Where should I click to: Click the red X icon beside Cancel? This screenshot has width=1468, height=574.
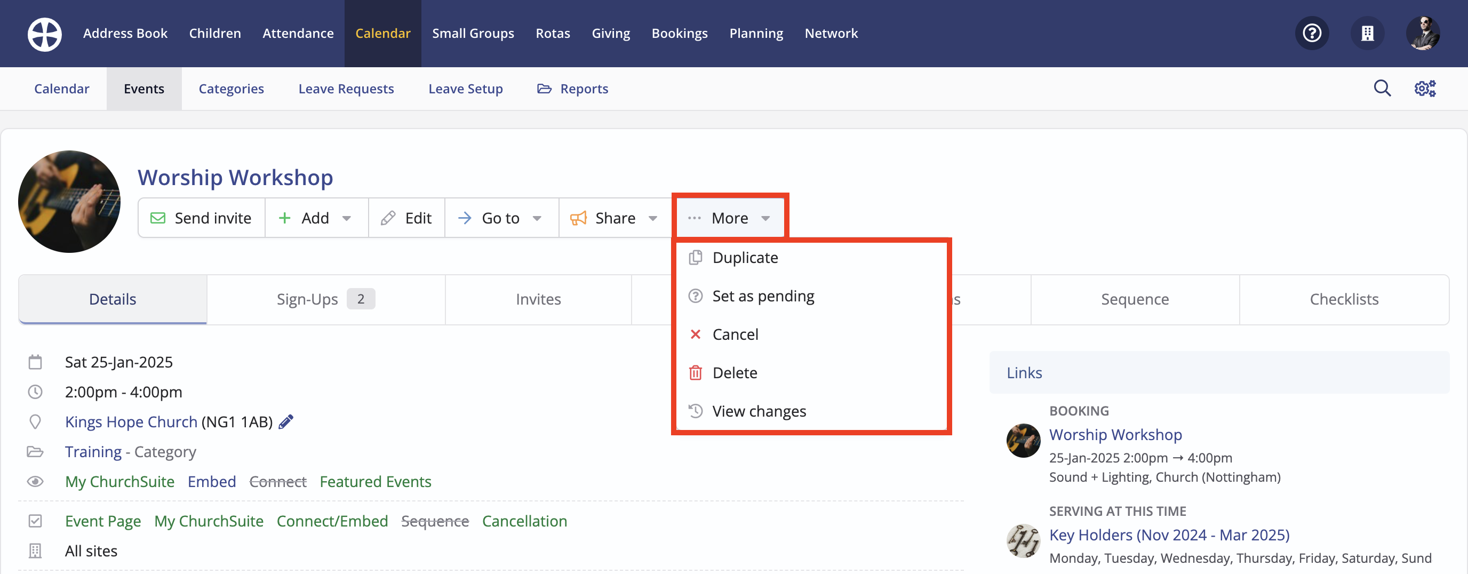(695, 334)
